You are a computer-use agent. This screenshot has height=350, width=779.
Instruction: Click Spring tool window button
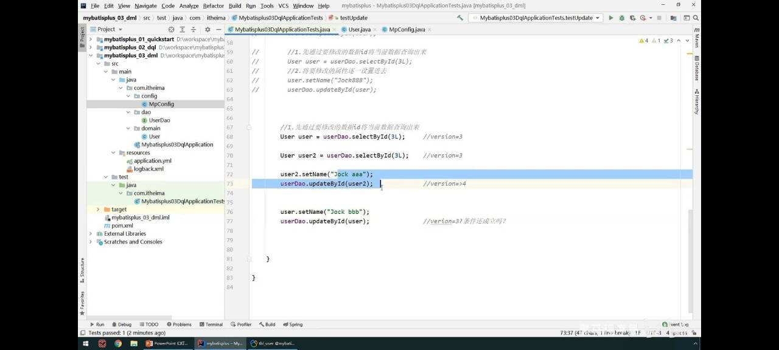pyautogui.click(x=292, y=324)
